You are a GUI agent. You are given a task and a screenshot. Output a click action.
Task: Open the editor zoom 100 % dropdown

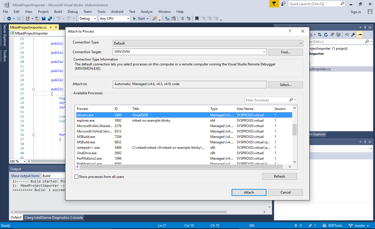[x=24, y=161]
